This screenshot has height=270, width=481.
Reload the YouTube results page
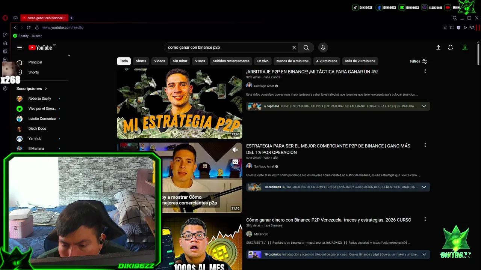(x=29, y=27)
